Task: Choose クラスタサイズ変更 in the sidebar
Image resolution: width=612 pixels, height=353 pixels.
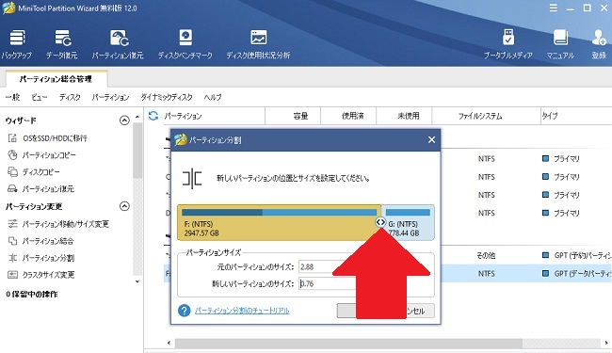Action: click(48, 275)
